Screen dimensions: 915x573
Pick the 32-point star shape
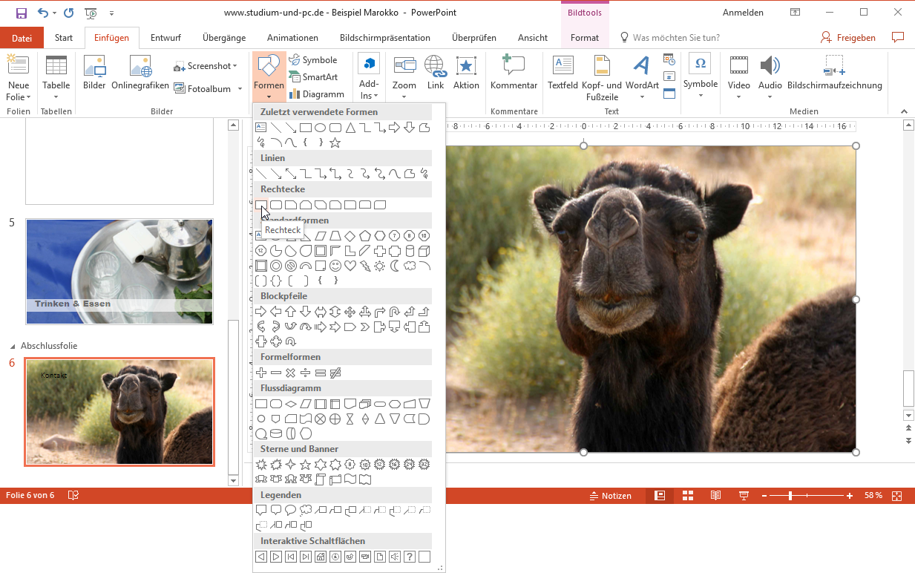[x=424, y=464]
